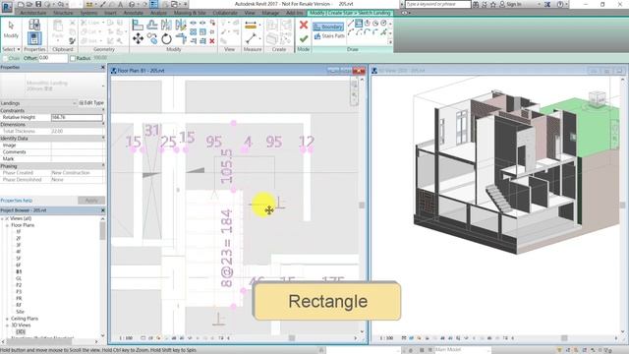Select the GL floor plan in Project Browser
The height and width of the screenshot is (354, 629).
coord(19,278)
